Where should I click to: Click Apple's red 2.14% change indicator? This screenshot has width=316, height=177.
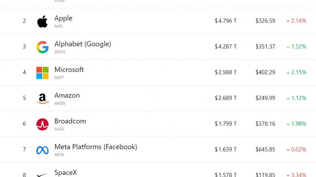[x=297, y=21]
